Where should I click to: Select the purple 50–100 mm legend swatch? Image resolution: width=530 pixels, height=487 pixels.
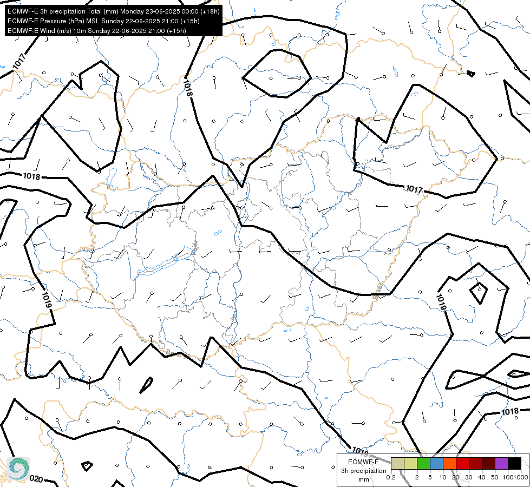point(502,464)
